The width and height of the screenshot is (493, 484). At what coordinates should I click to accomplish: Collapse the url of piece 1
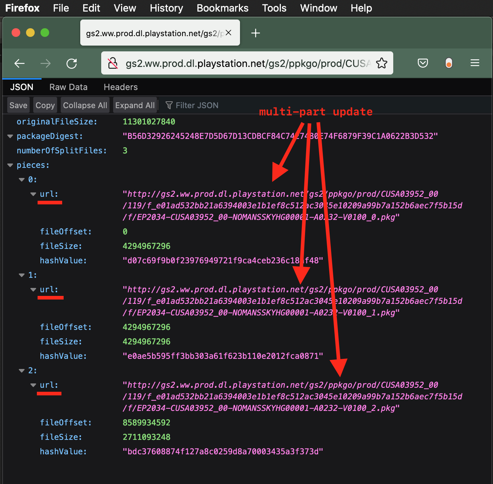tap(33, 290)
